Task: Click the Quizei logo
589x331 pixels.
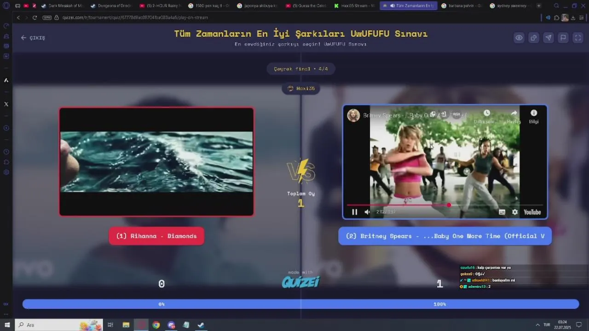Action: [301, 282]
